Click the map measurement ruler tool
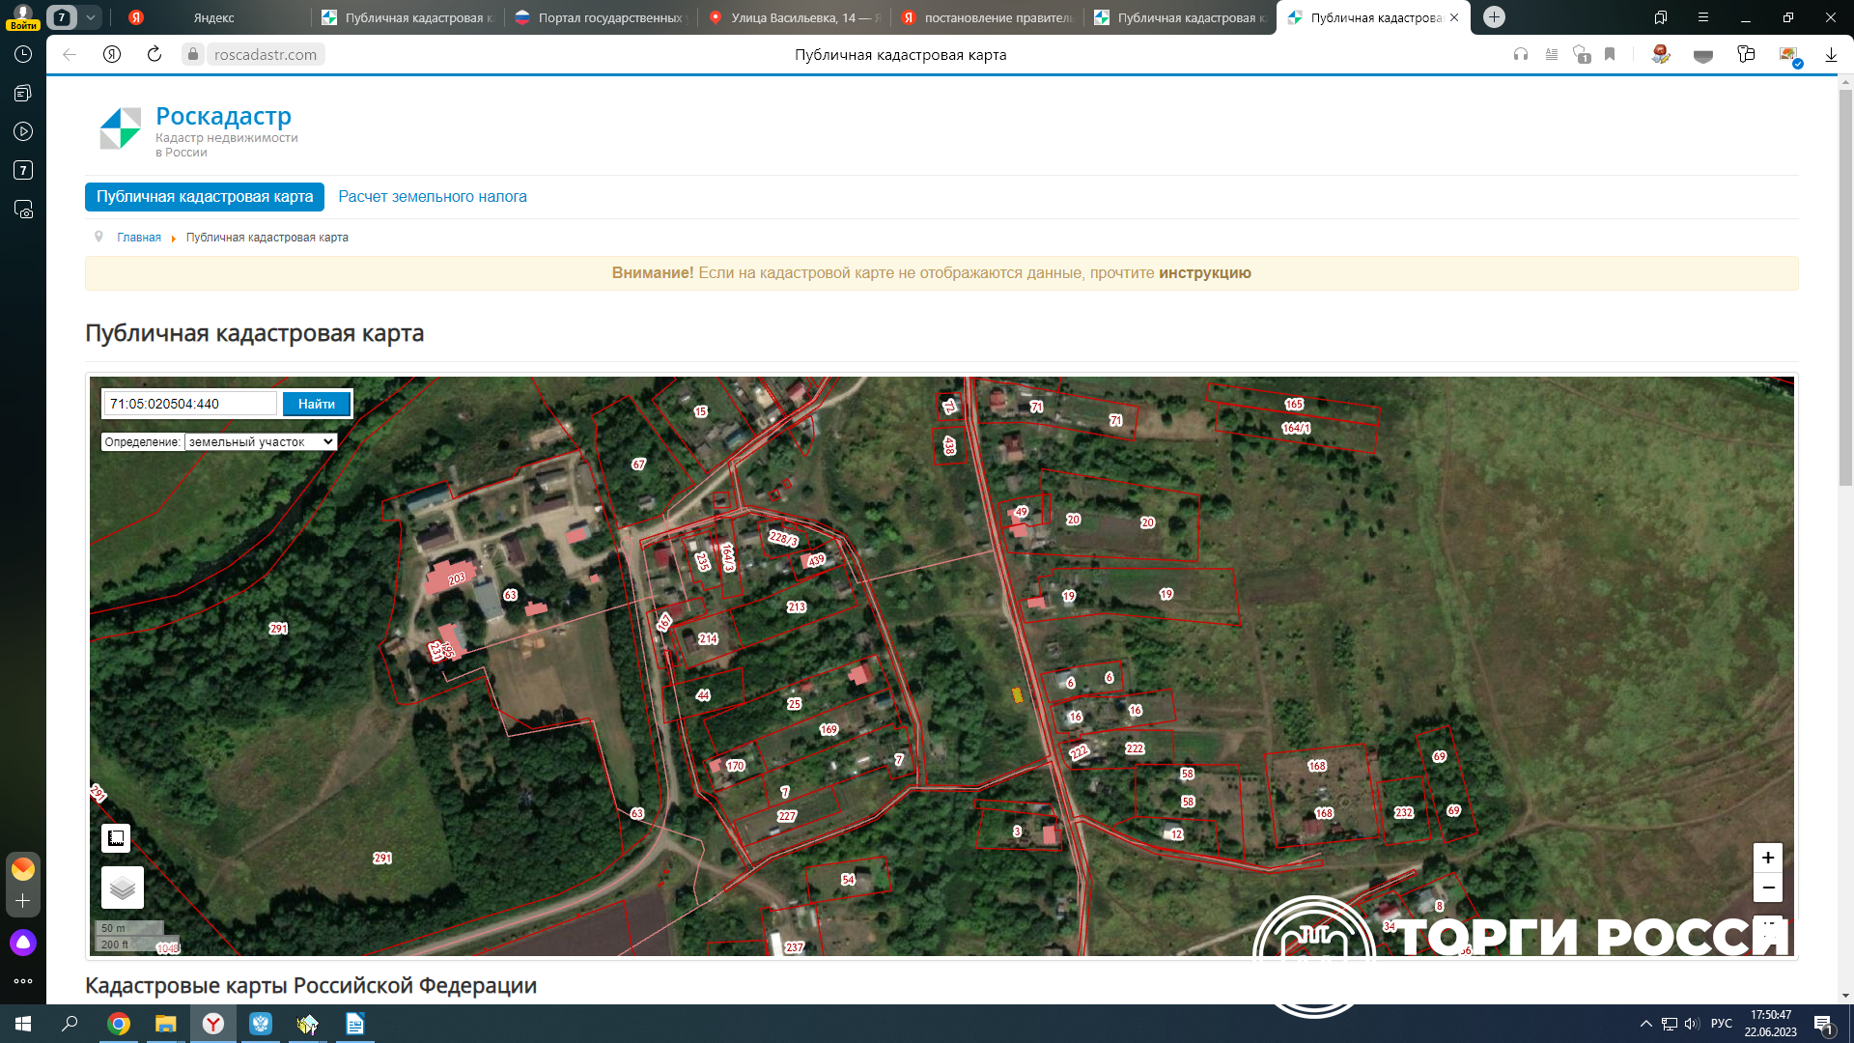This screenshot has width=1854, height=1043. (x=116, y=837)
